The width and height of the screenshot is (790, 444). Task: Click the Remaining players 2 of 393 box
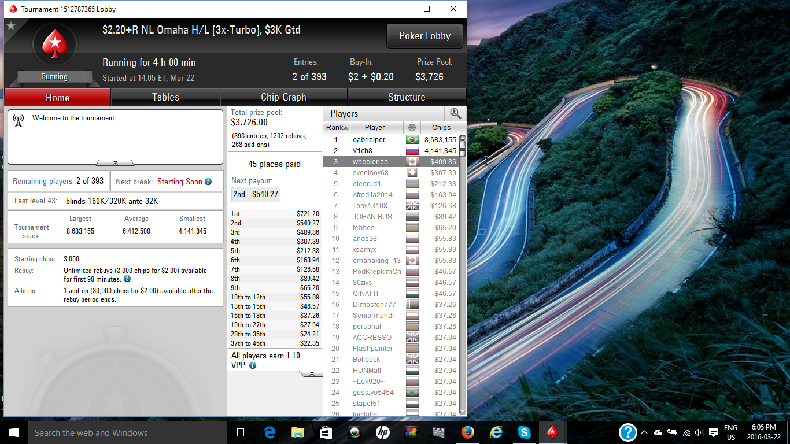pyautogui.click(x=58, y=181)
